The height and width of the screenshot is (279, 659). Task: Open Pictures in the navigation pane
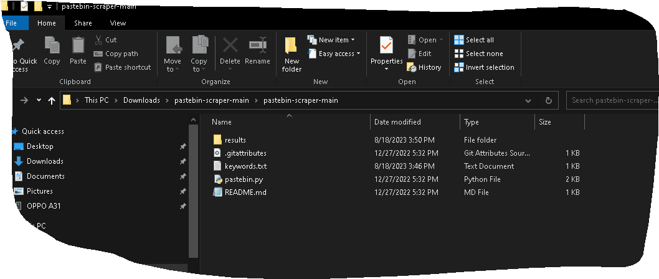click(x=39, y=191)
